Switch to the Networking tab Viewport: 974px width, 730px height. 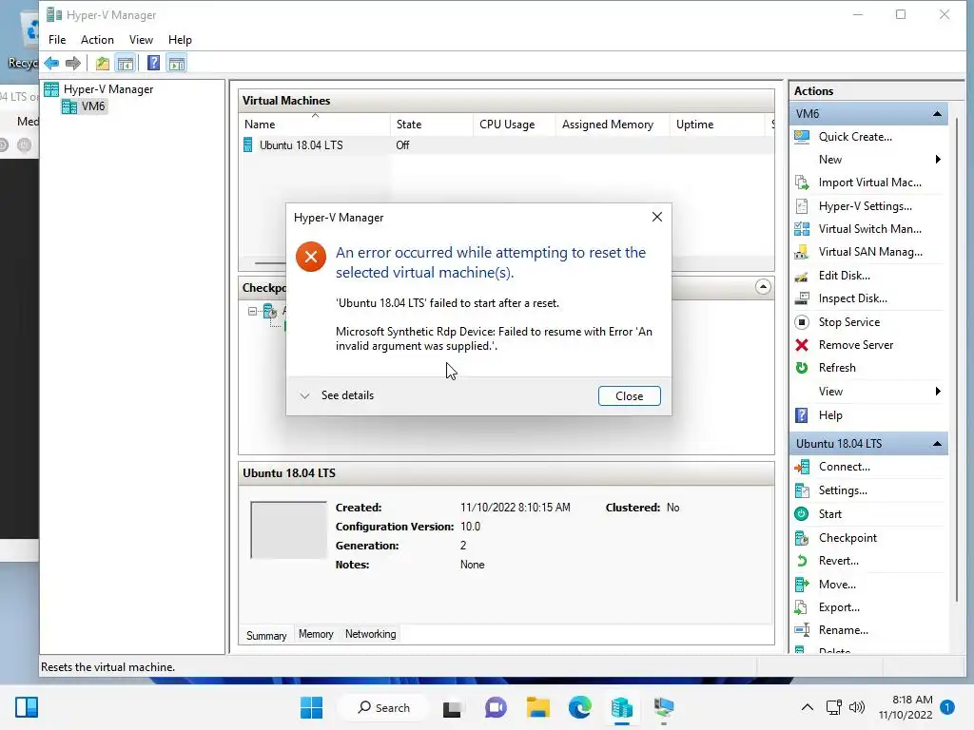point(371,634)
